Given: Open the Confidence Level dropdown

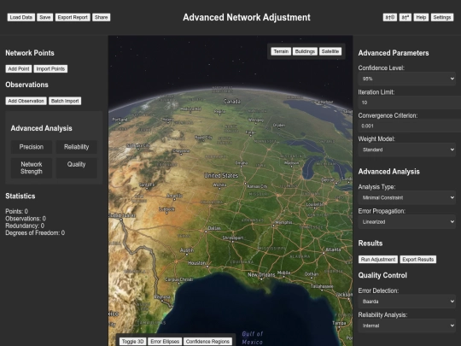Looking at the screenshot, I should [407, 79].
